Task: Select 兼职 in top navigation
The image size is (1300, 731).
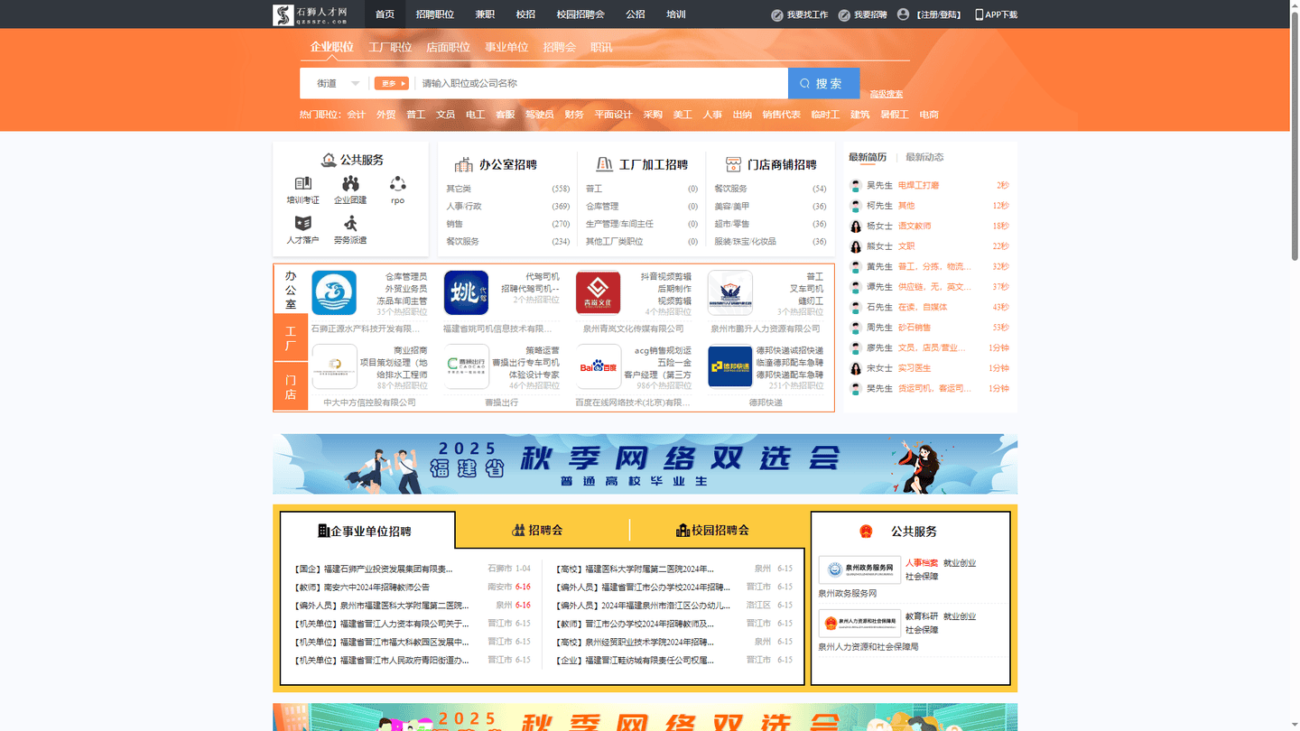Action: click(485, 14)
